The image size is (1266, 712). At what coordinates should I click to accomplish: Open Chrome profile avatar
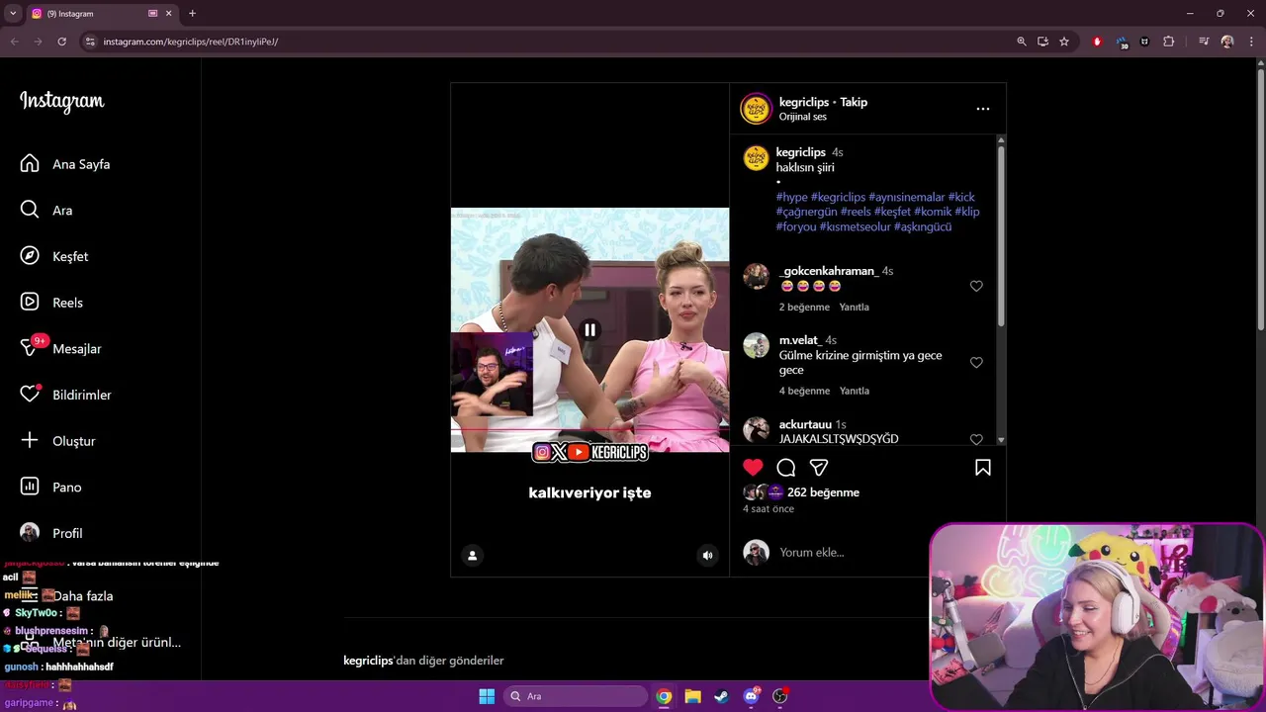[1227, 42]
